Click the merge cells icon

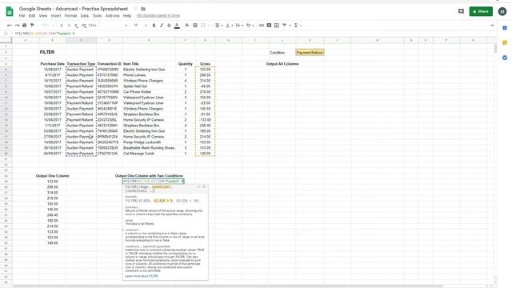[203, 26]
